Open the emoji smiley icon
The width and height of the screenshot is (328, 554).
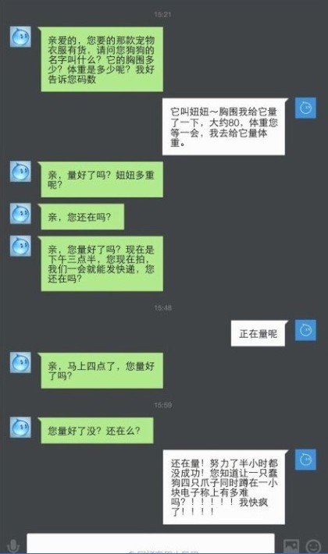point(313,546)
